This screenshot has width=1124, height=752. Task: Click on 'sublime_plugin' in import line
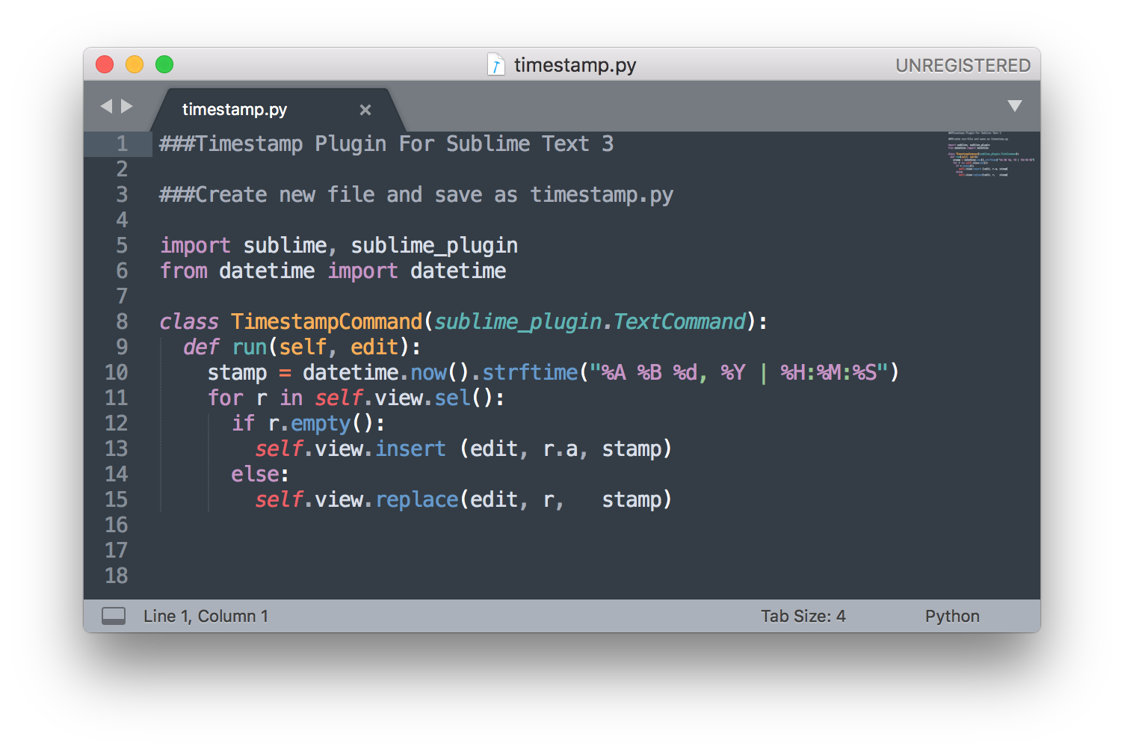tap(434, 246)
